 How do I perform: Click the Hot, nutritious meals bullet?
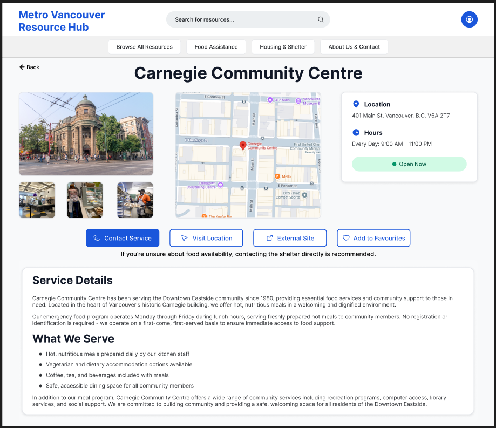coord(118,354)
